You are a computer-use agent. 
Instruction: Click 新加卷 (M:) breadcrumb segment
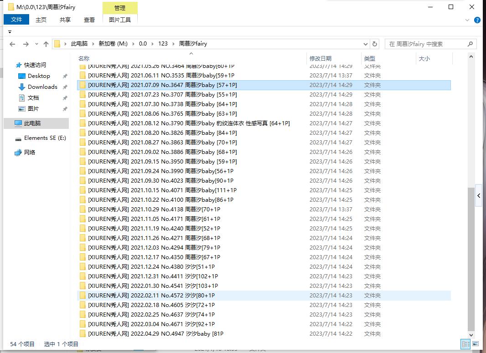pos(113,44)
